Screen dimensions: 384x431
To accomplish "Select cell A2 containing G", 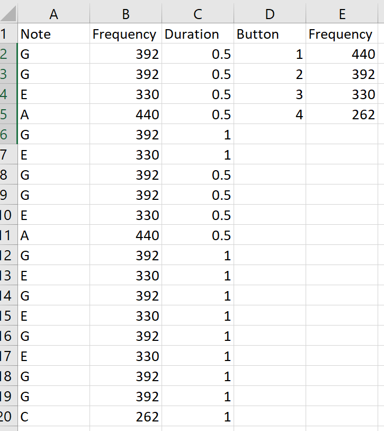I will coord(53,54).
